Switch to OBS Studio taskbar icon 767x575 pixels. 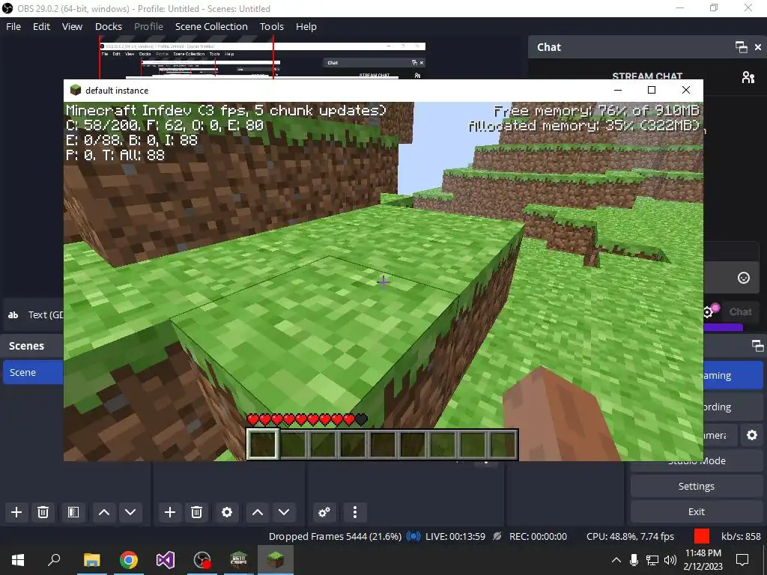202,560
